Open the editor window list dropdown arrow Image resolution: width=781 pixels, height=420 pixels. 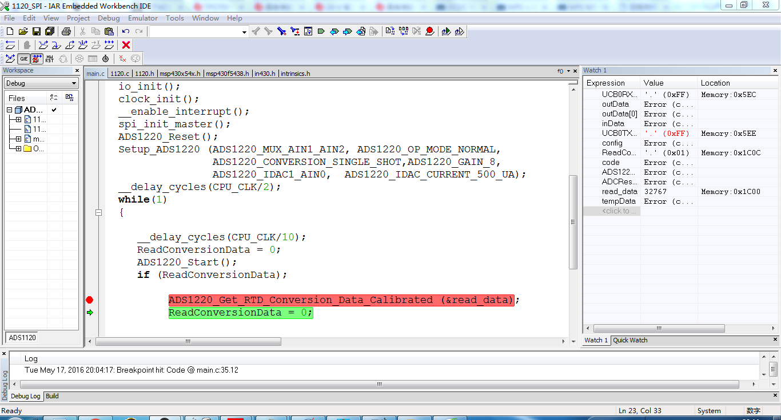(x=568, y=71)
